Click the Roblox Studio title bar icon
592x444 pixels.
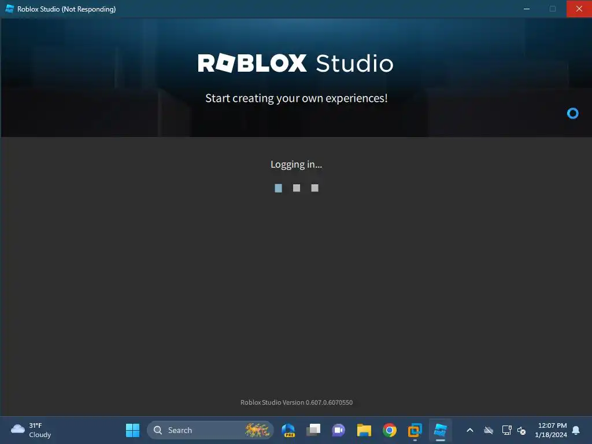[x=9, y=9]
